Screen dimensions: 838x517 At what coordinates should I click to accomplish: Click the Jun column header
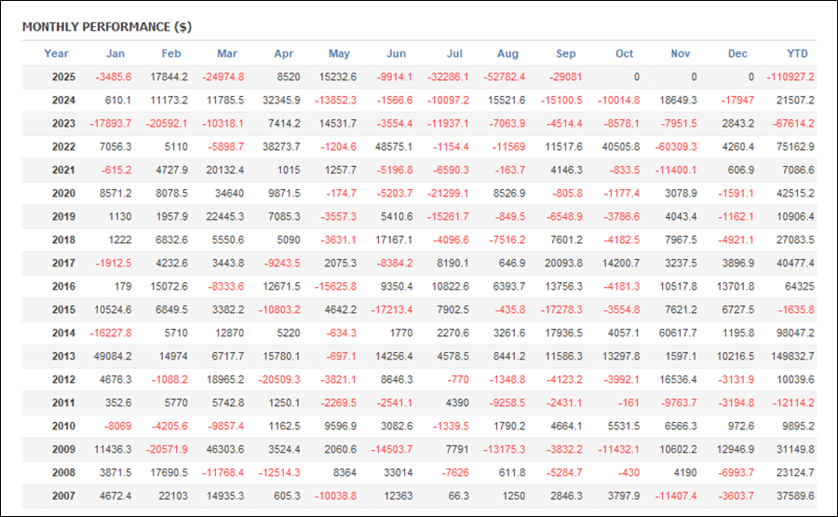pyautogui.click(x=396, y=54)
